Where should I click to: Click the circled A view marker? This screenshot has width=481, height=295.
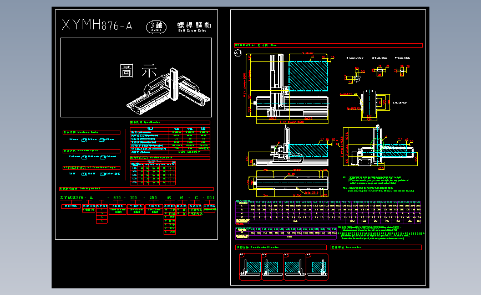238,53
